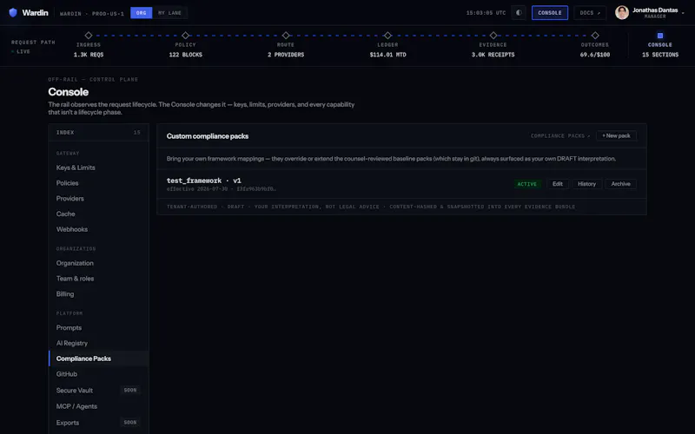Click the INDEX sidebar header
Image resolution: width=695 pixels, height=434 pixels.
point(98,133)
